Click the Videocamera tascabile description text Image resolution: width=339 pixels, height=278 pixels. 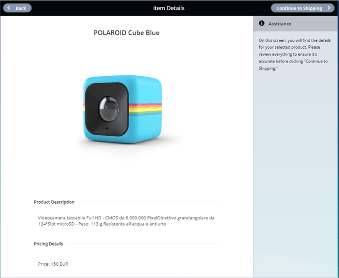coord(126,221)
